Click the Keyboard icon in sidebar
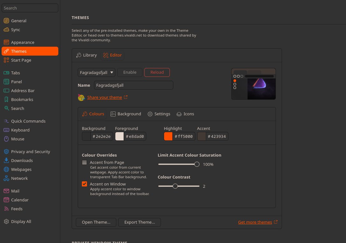346x243 pixels. point(6,130)
